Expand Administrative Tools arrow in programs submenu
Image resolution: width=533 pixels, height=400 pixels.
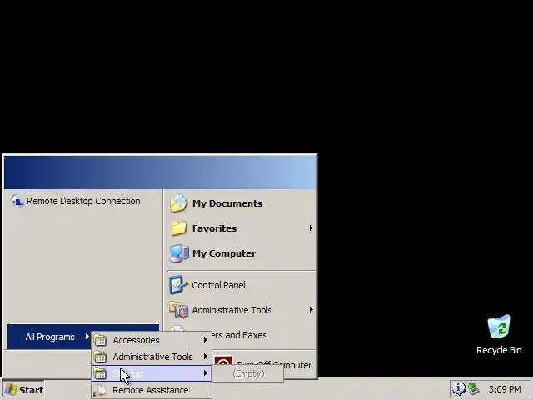pyautogui.click(x=206, y=357)
